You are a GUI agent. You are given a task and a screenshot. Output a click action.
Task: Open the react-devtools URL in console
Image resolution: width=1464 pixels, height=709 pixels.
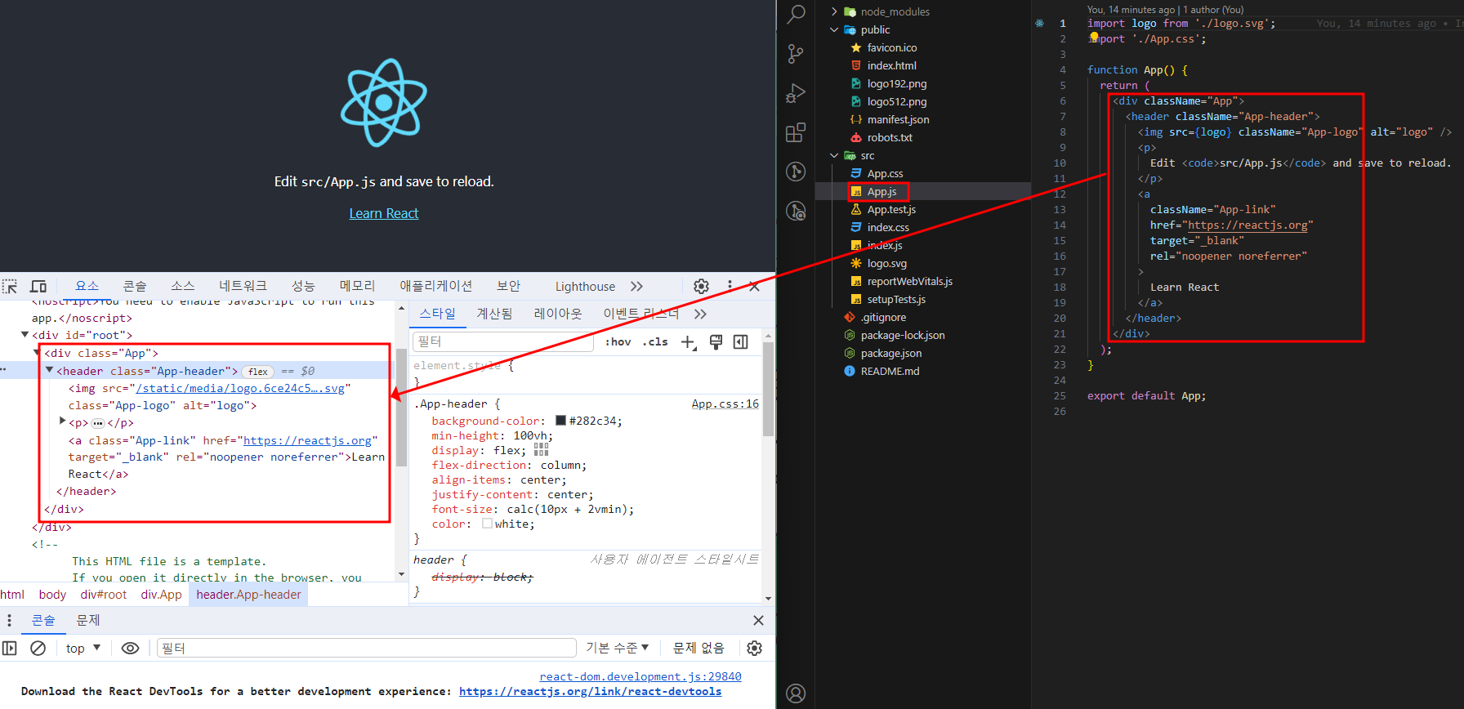point(590,691)
